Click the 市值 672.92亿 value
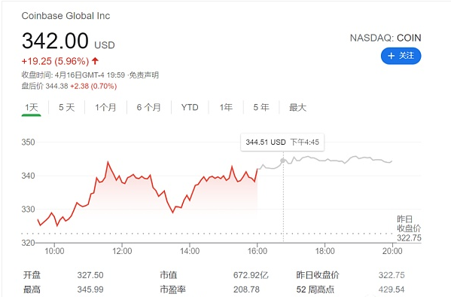This screenshot has width=451, height=297. (x=251, y=275)
